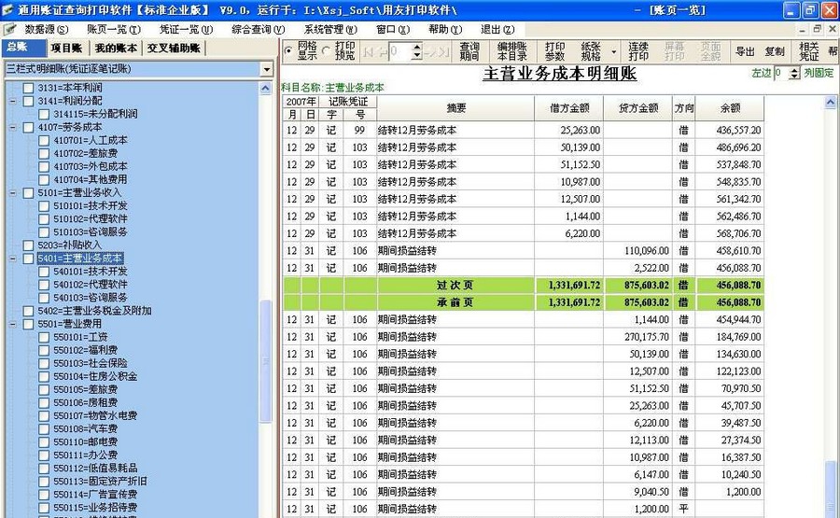Click the 摘要 column header
The height and width of the screenshot is (518, 840).
click(455, 108)
